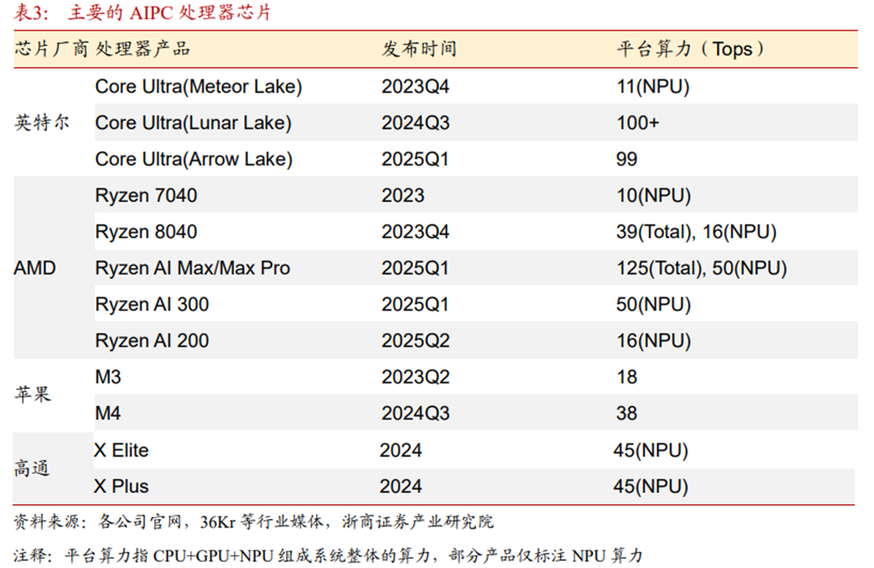This screenshot has height=568, width=874.
Task: Click the '38' value for M4
Action: 626,413
